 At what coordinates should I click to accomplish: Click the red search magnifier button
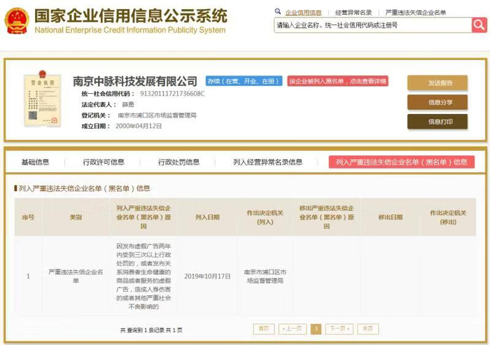[x=479, y=24]
